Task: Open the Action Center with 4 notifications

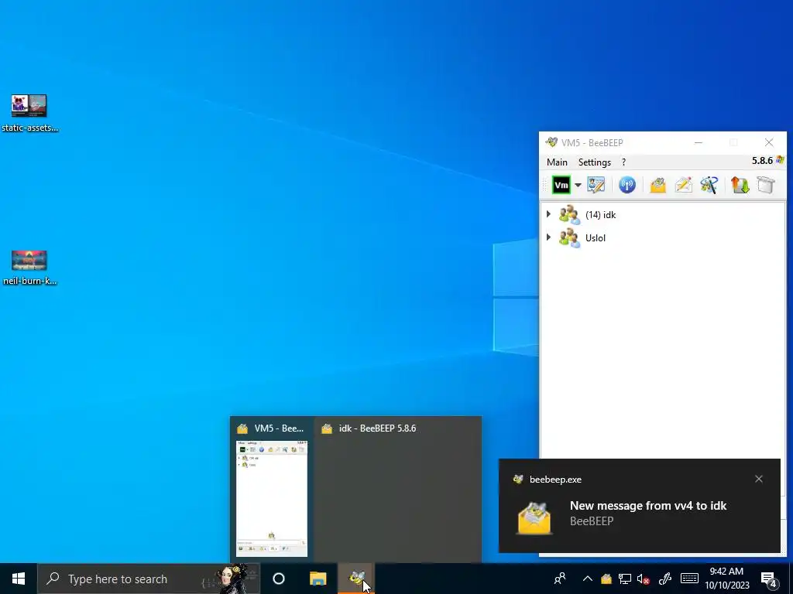Action: 769,579
